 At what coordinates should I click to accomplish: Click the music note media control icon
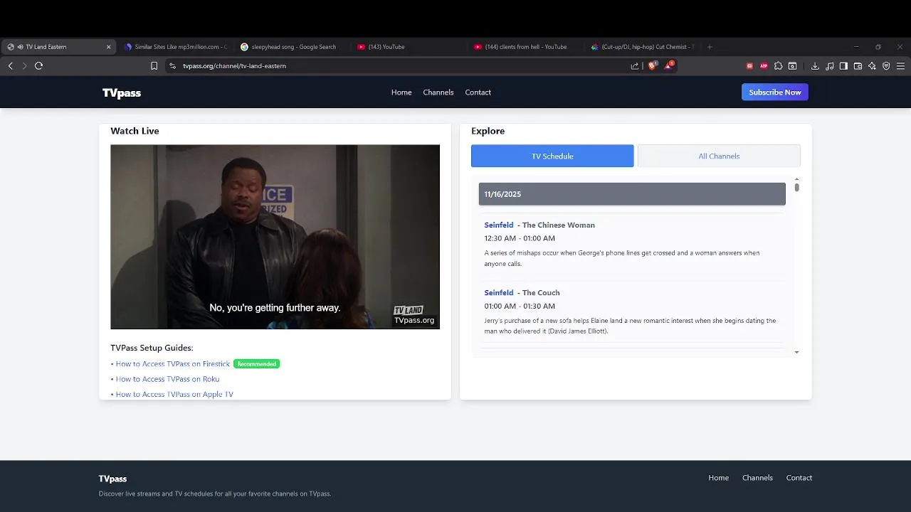coord(829,65)
